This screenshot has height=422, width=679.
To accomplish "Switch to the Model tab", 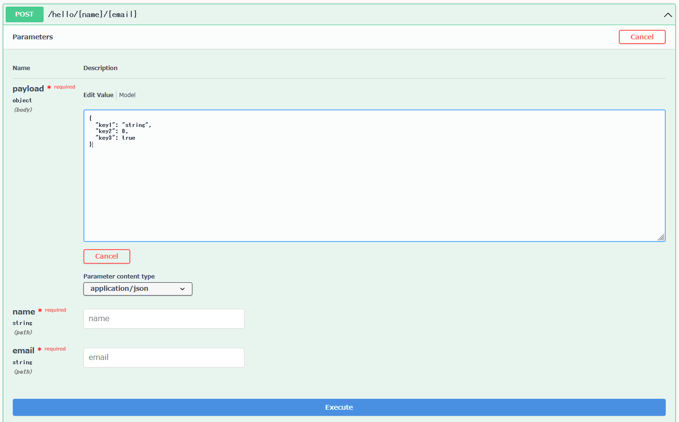I will pos(127,95).
